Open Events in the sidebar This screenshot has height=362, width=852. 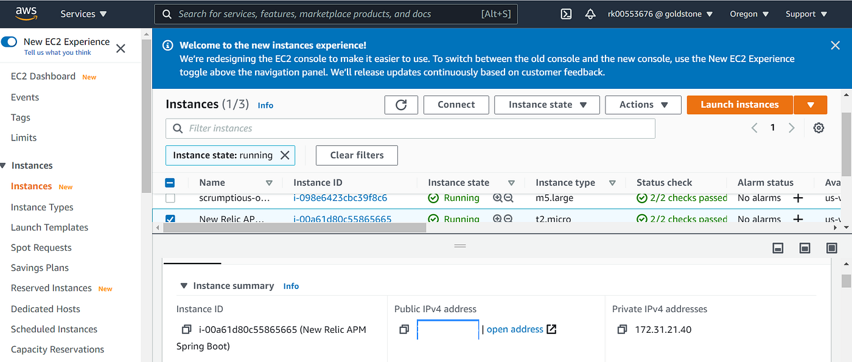[x=25, y=97]
